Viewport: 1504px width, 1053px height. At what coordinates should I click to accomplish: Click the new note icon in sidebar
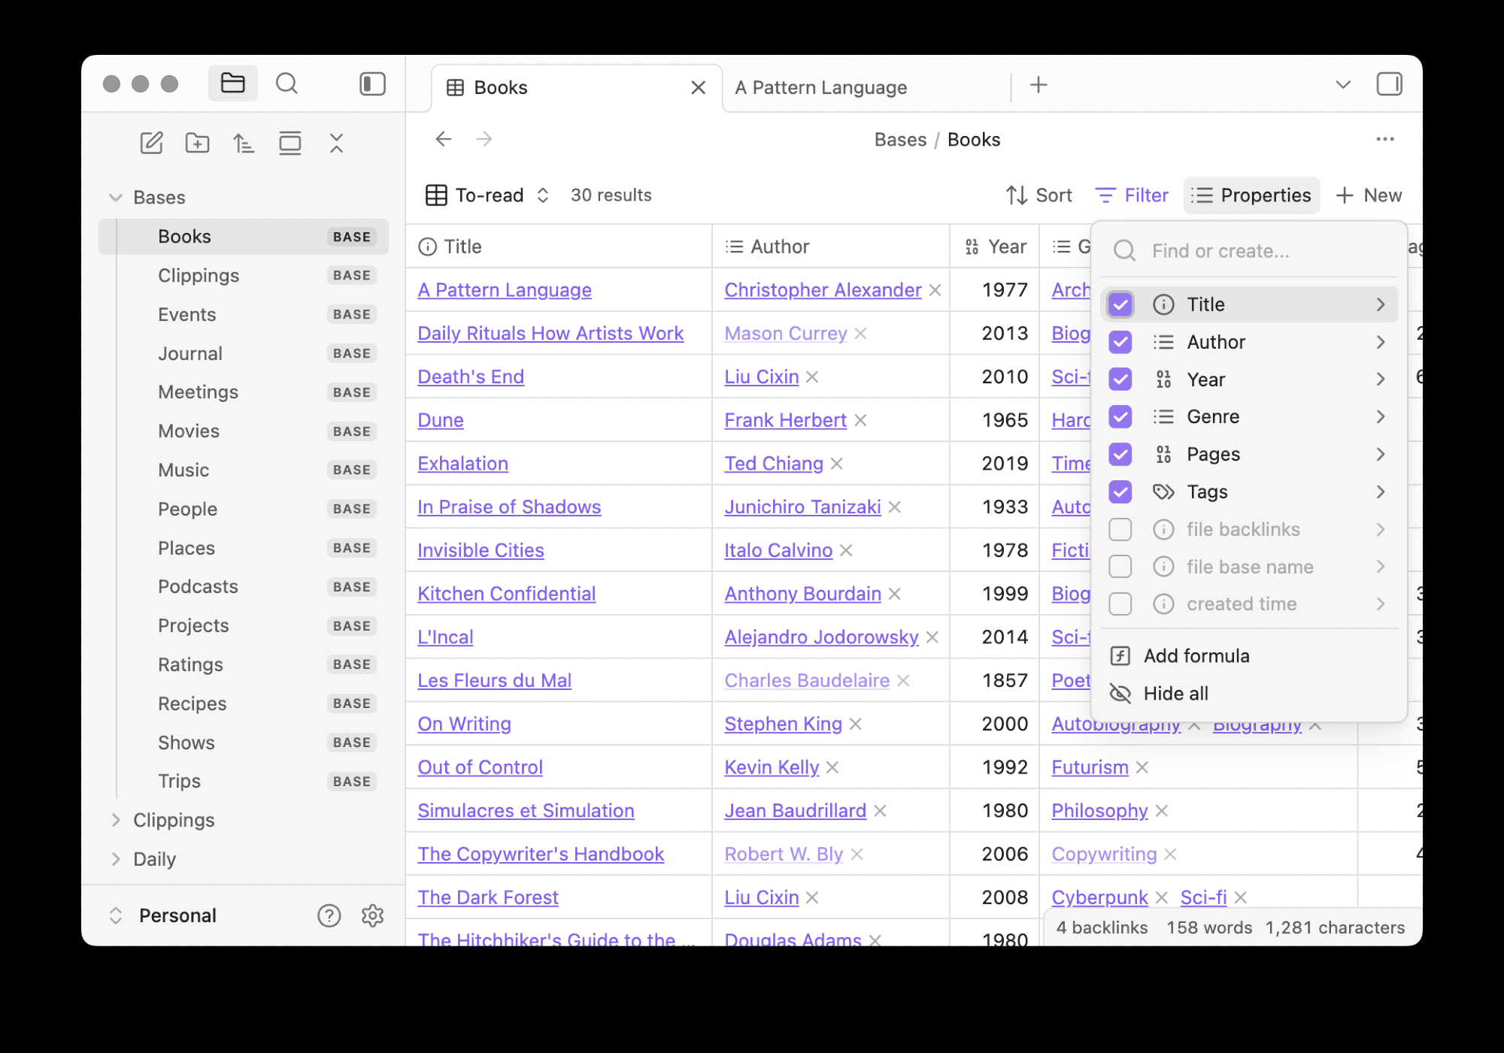151,143
